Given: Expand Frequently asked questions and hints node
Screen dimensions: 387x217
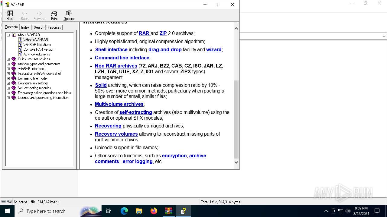Looking at the screenshot, I should click(x=8, y=93).
